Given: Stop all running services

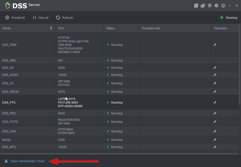Looking at the screenshot, I should pyautogui.click(x=40, y=18).
